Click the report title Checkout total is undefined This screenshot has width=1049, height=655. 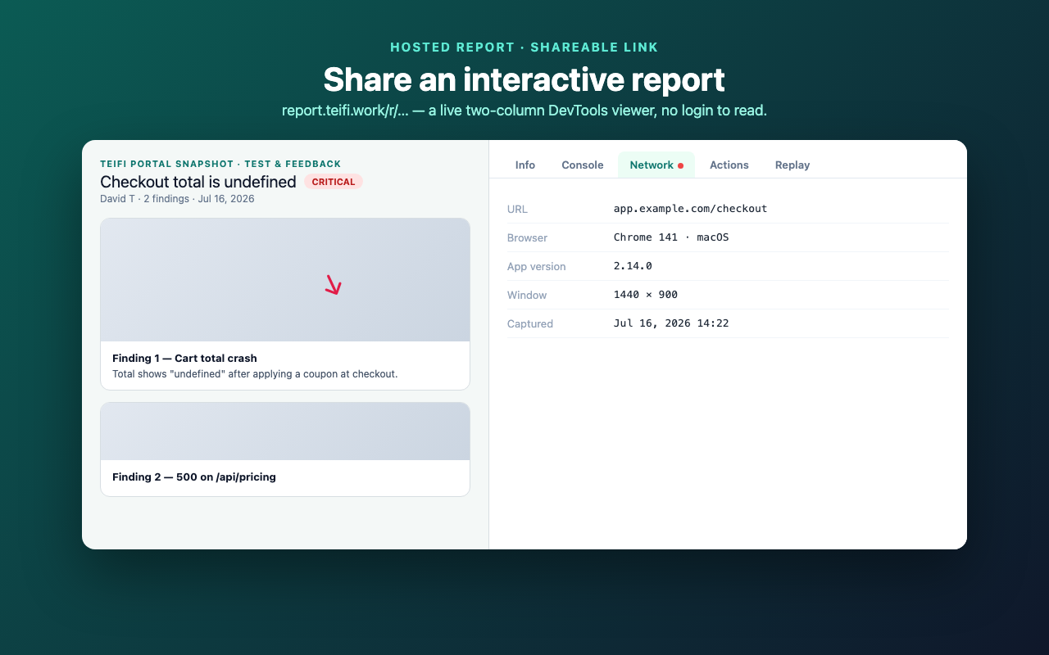(x=198, y=182)
